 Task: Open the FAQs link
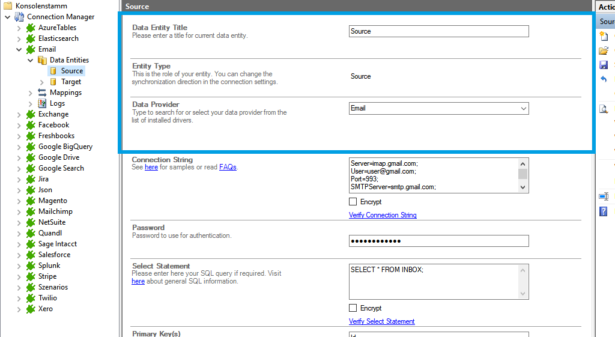pyautogui.click(x=228, y=167)
